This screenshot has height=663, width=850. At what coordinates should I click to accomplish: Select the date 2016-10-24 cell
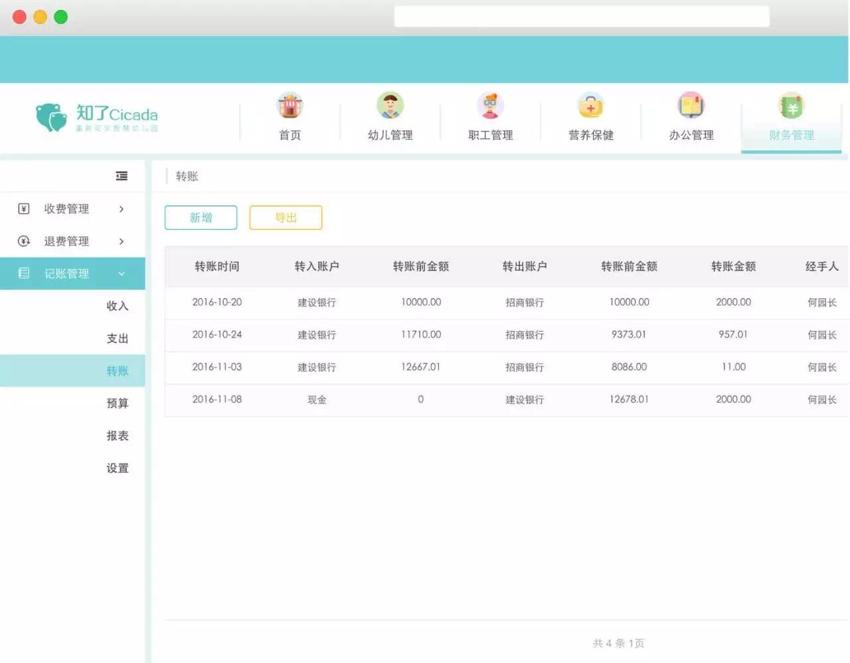tap(217, 335)
